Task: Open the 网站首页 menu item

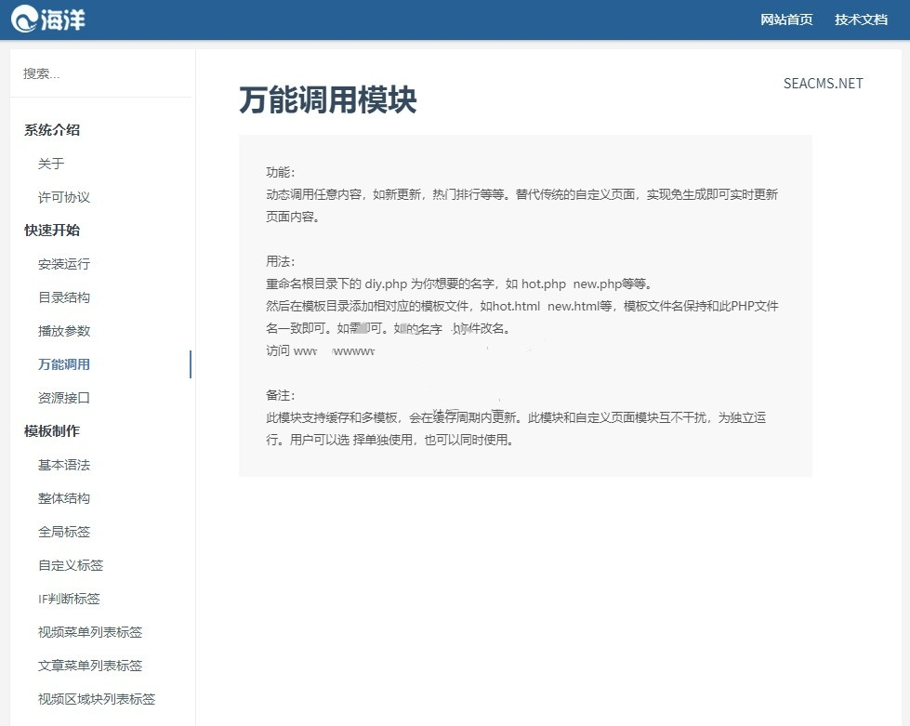Action: click(x=785, y=19)
